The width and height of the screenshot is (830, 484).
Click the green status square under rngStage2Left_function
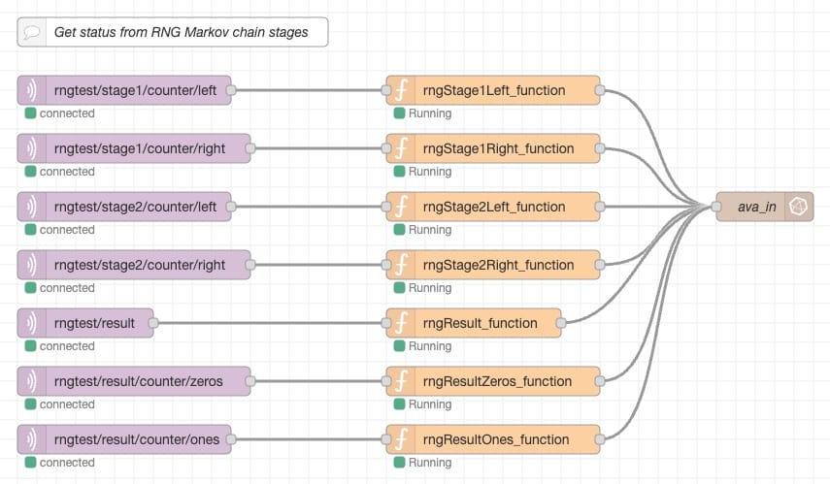(400, 230)
